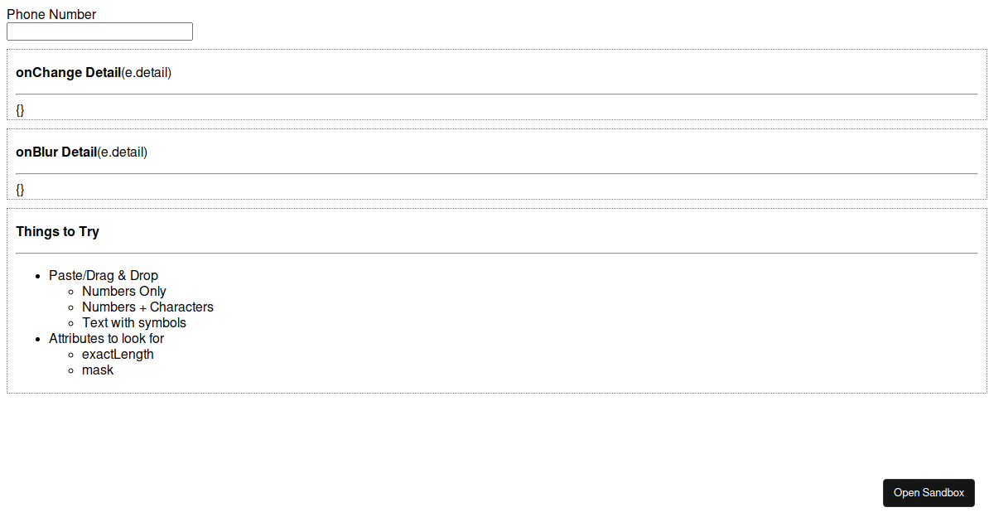Click the Open Sandbox button
Screen dimensions: 994x522
click(x=929, y=493)
